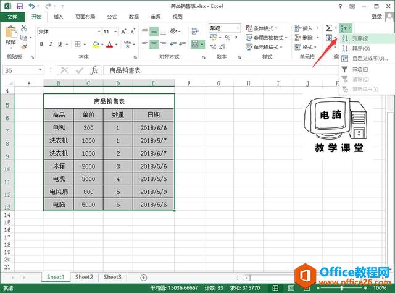Viewport: 395px width, 293px height.
Task: Decrease font size with smaller A icon
Action: pyautogui.click(x=133, y=32)
